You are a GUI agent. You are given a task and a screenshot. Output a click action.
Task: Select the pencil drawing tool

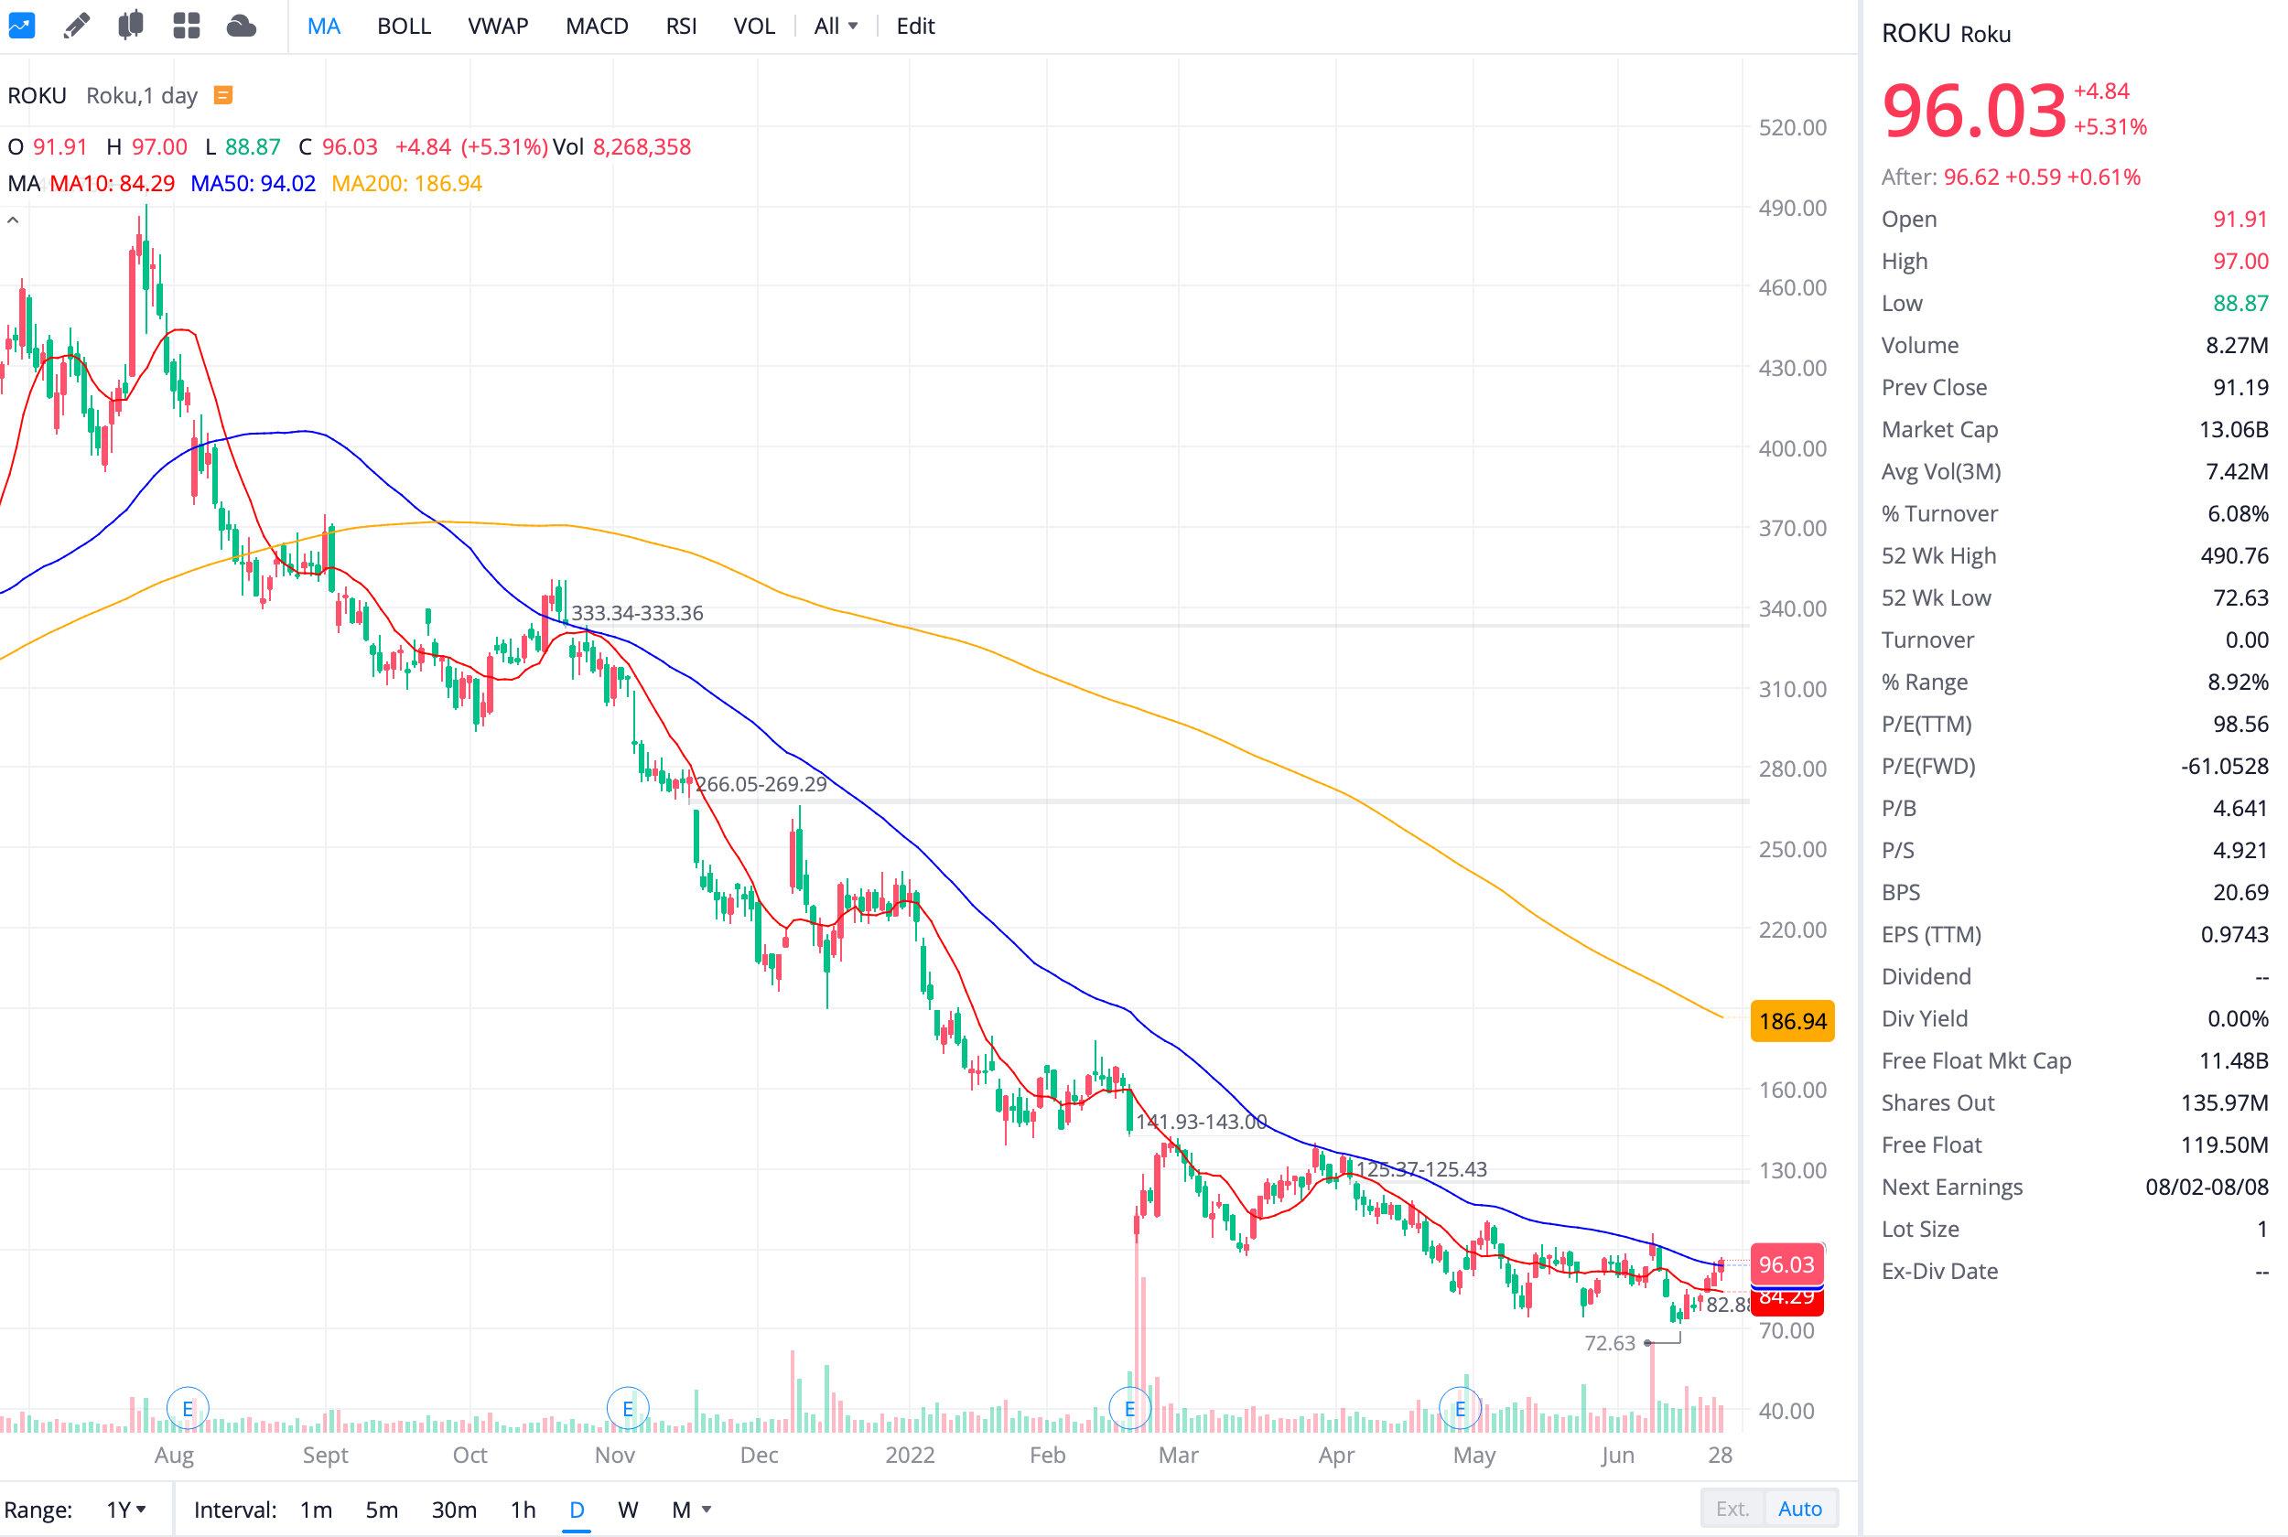pos(77,26)
